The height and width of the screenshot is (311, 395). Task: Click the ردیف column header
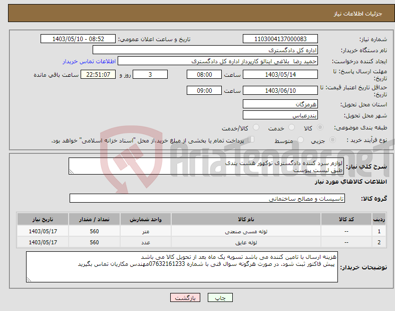tap(379, 219)
